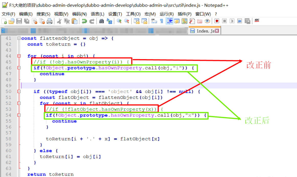Open the ? help menu

click(x=216, y=14)
